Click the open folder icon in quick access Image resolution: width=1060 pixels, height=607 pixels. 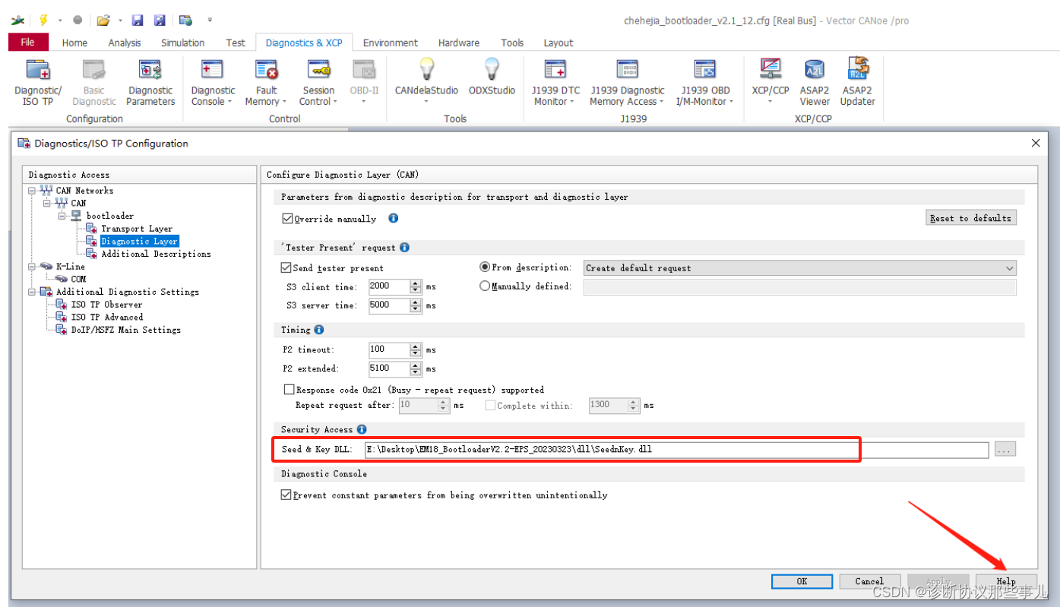point(103,20)
